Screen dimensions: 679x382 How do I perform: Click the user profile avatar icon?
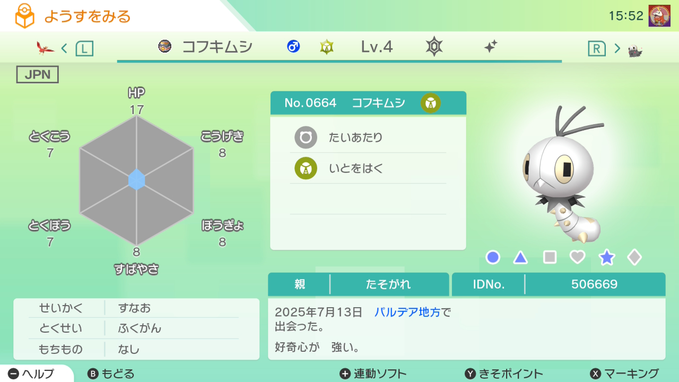(659, 16)
